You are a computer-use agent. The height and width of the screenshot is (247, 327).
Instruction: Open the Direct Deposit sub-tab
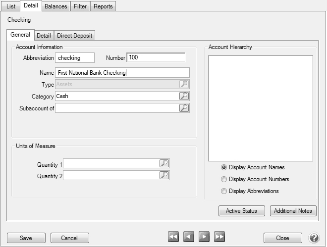pyautogui.click(x=74, y=36)
